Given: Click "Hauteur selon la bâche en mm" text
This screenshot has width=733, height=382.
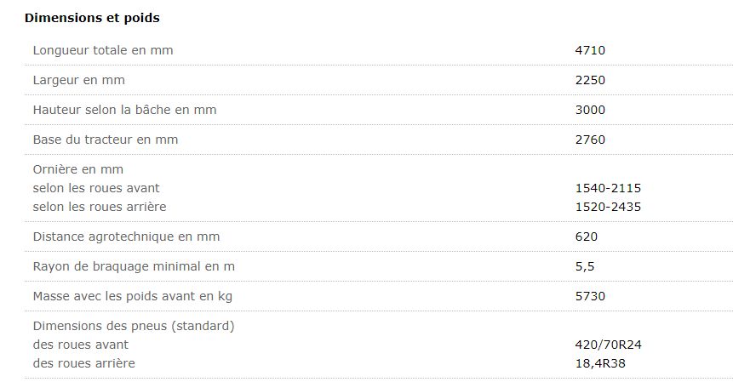Looking at the screenshot, I should (124, 110).
